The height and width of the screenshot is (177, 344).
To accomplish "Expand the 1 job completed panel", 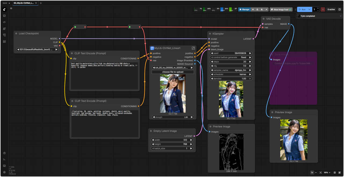I will pos(341,16).
